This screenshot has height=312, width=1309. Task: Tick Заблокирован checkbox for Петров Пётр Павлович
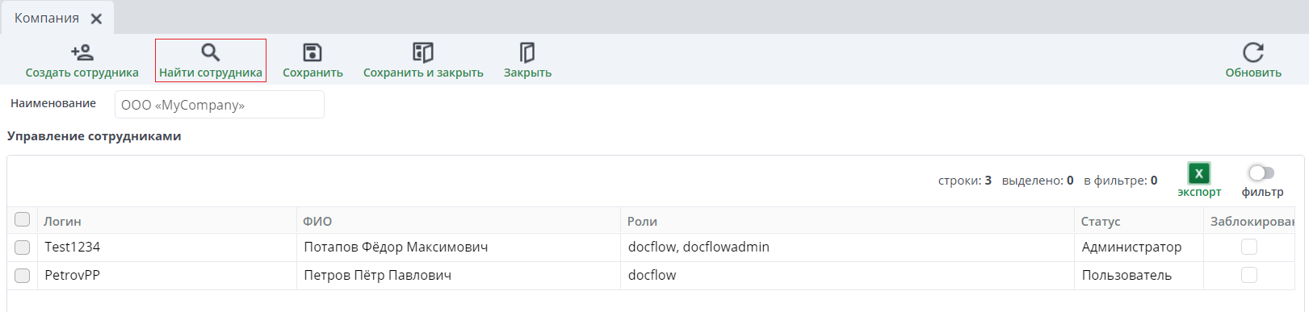click(1249, 275)
